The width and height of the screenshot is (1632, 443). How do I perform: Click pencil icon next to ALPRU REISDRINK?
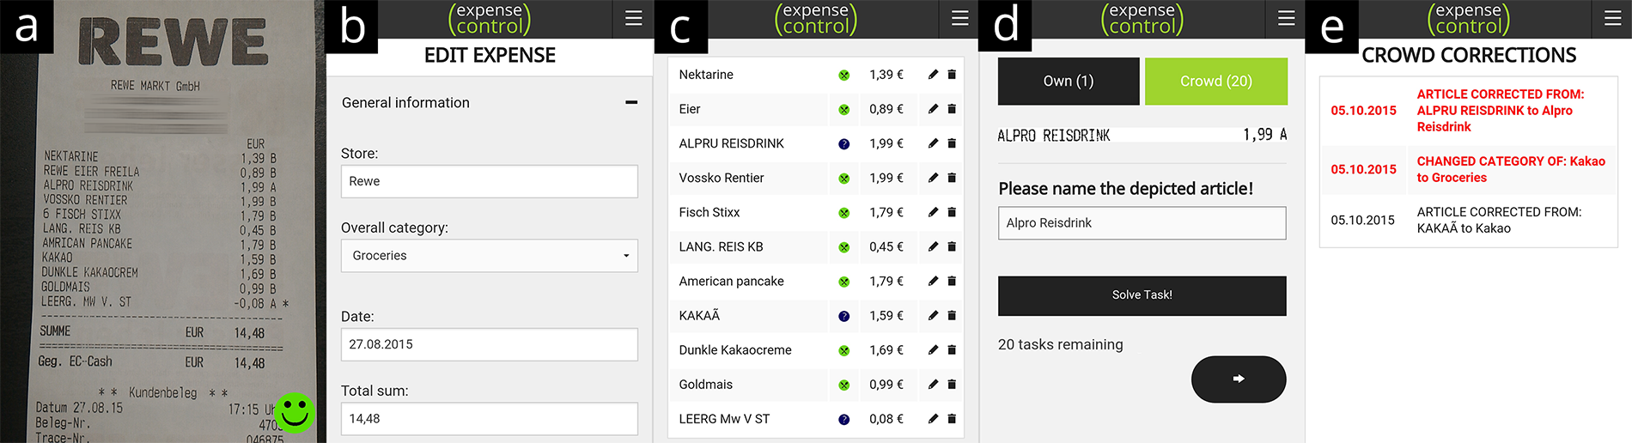(933, 143)
